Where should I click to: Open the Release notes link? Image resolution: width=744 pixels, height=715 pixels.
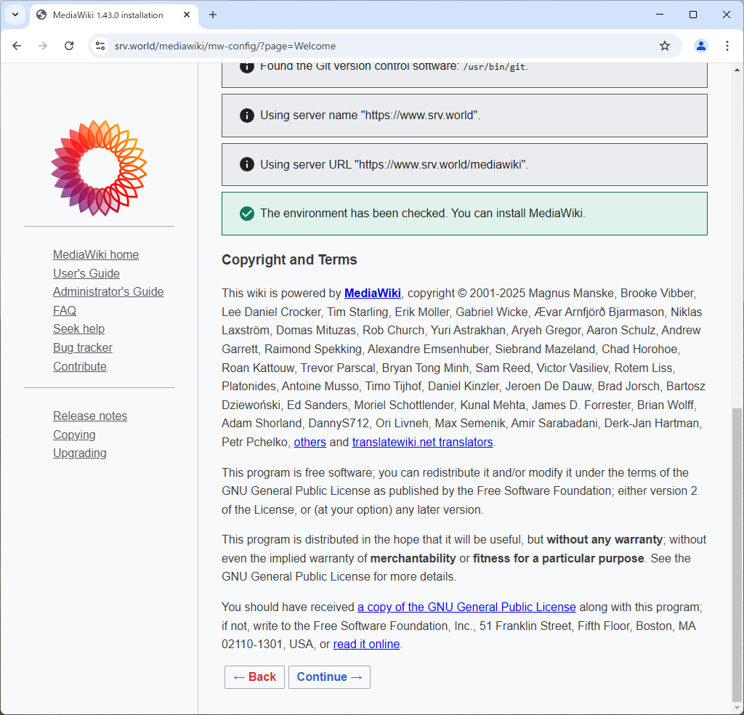[90, 416]
